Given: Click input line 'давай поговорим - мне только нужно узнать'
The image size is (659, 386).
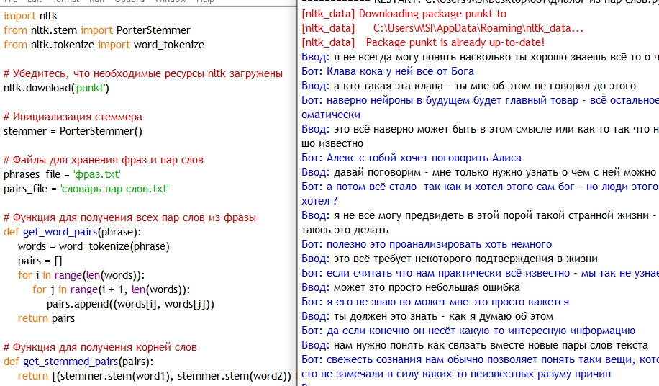Looking at the screenshot, I should 480,172.
